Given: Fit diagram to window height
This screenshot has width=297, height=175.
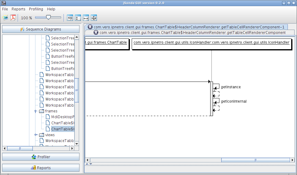Looking at the screenshot, I should pyautogui.click(x=78, y=18).
